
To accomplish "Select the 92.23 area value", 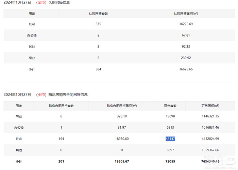I will 185,46.
